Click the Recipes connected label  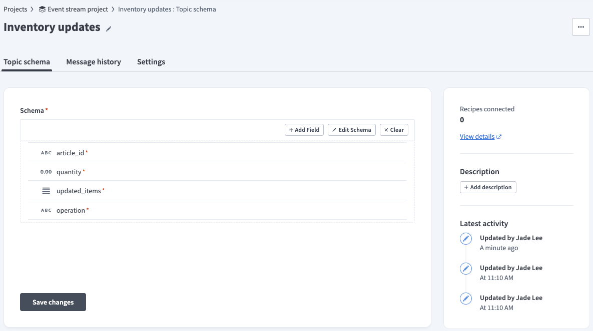pos(487,109)
